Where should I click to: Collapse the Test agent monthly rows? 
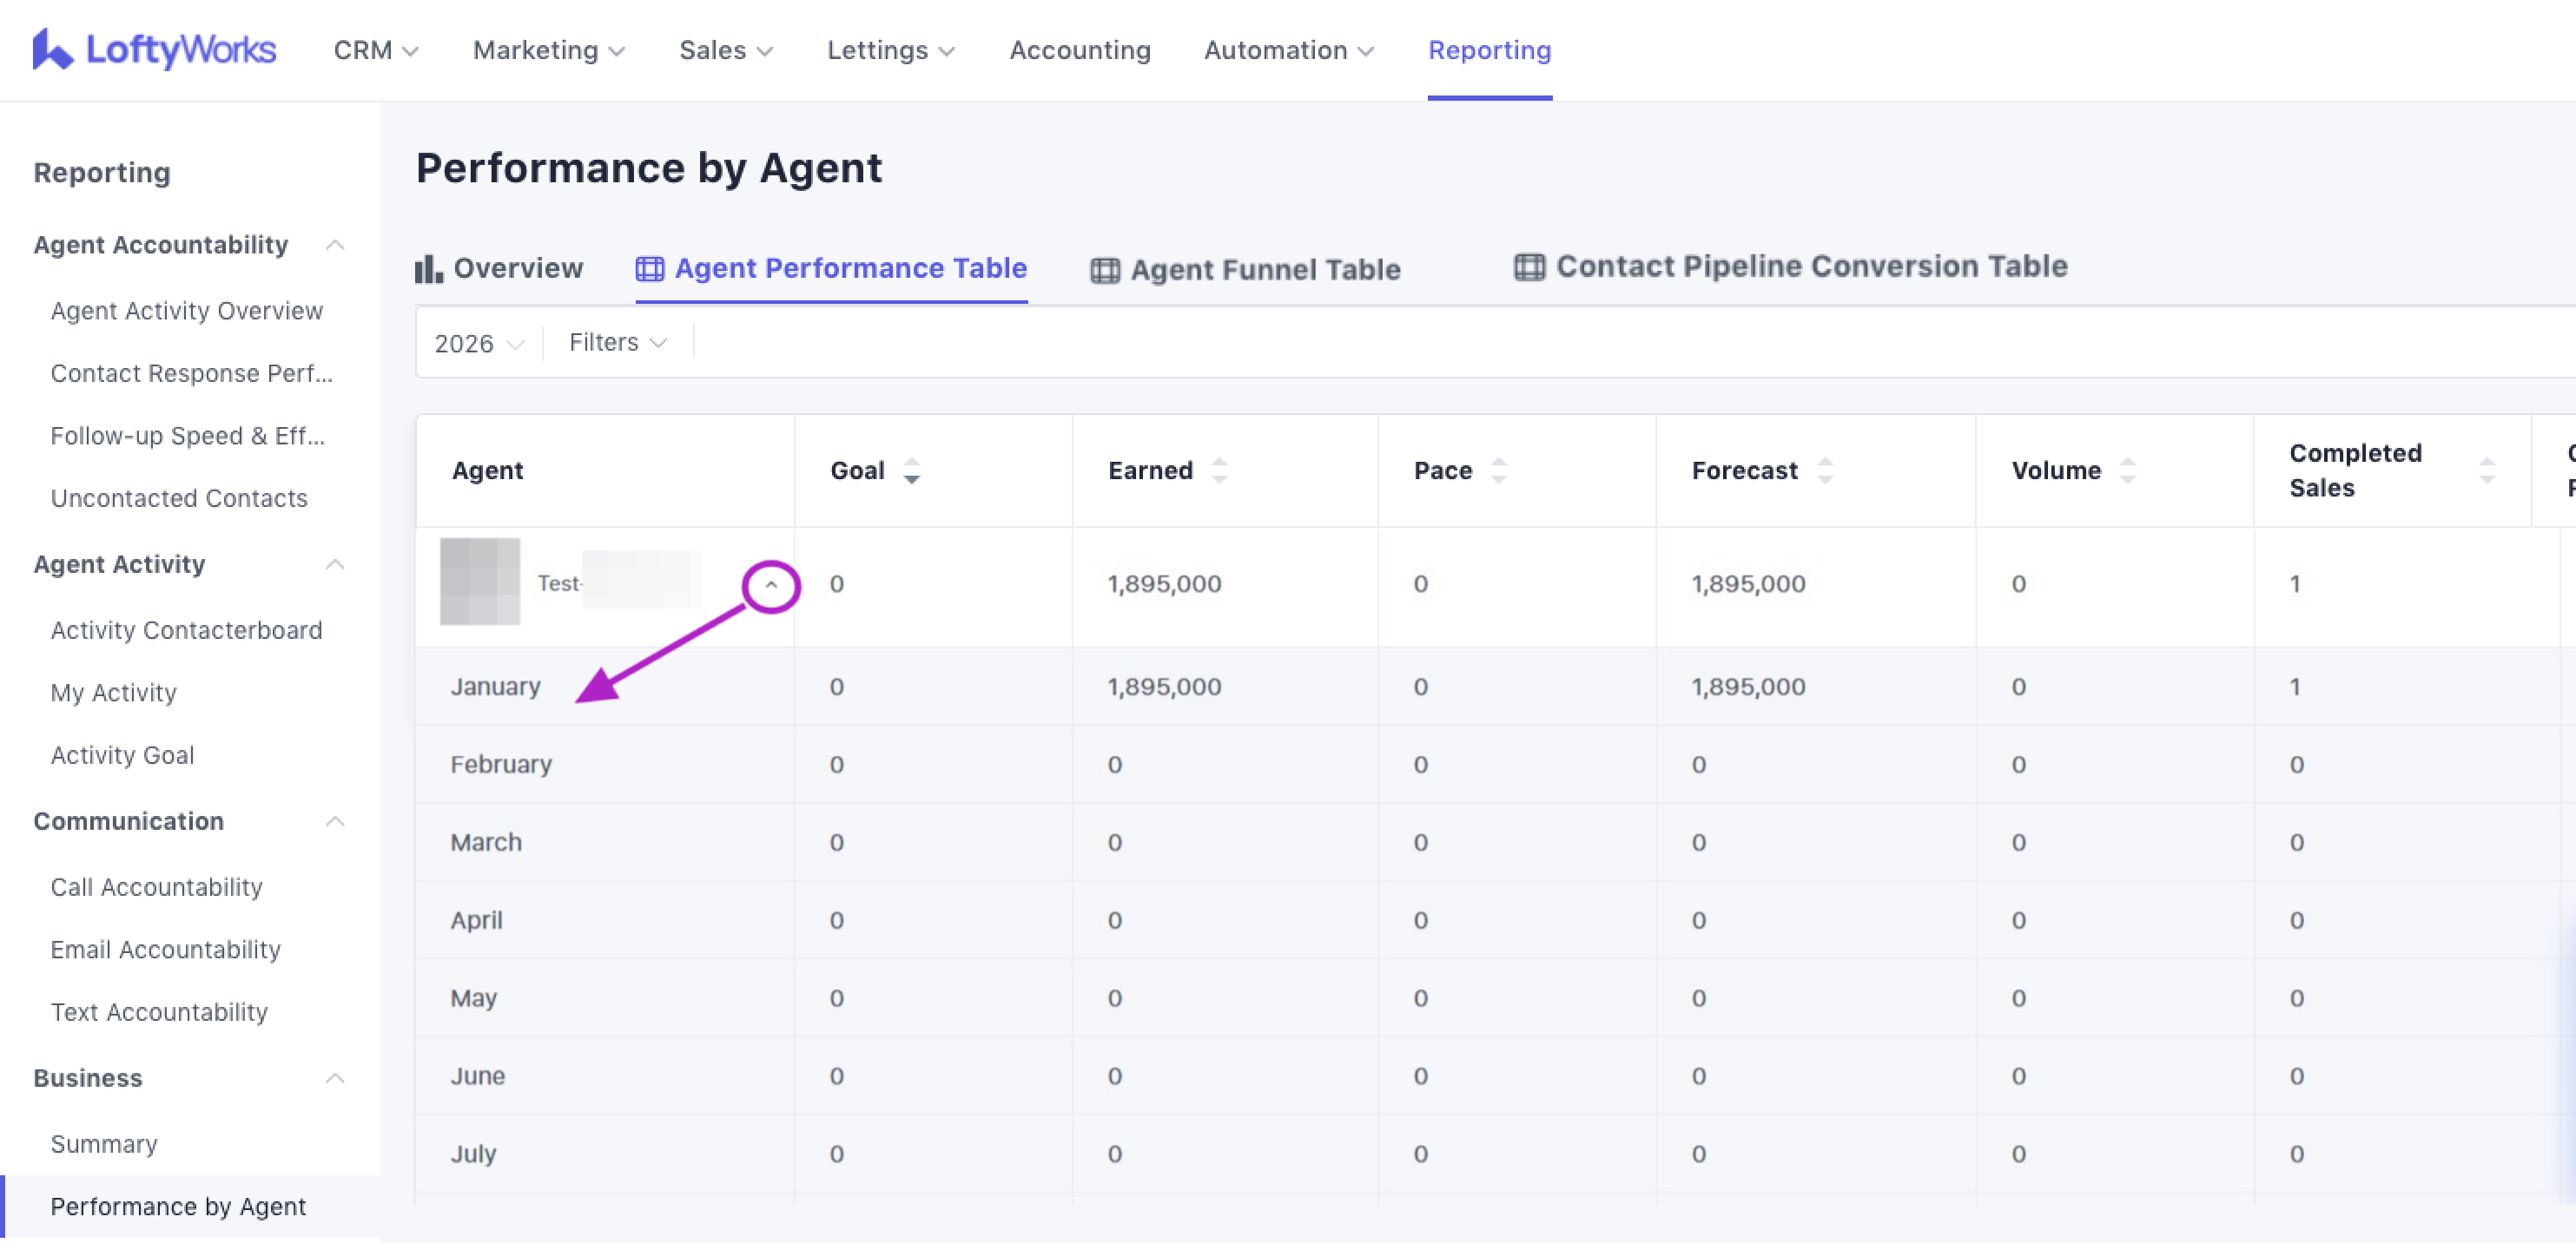[770, 586]
